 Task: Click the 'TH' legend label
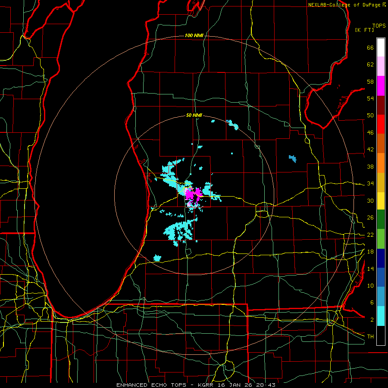pyautogui.click(x=370, y=337)
